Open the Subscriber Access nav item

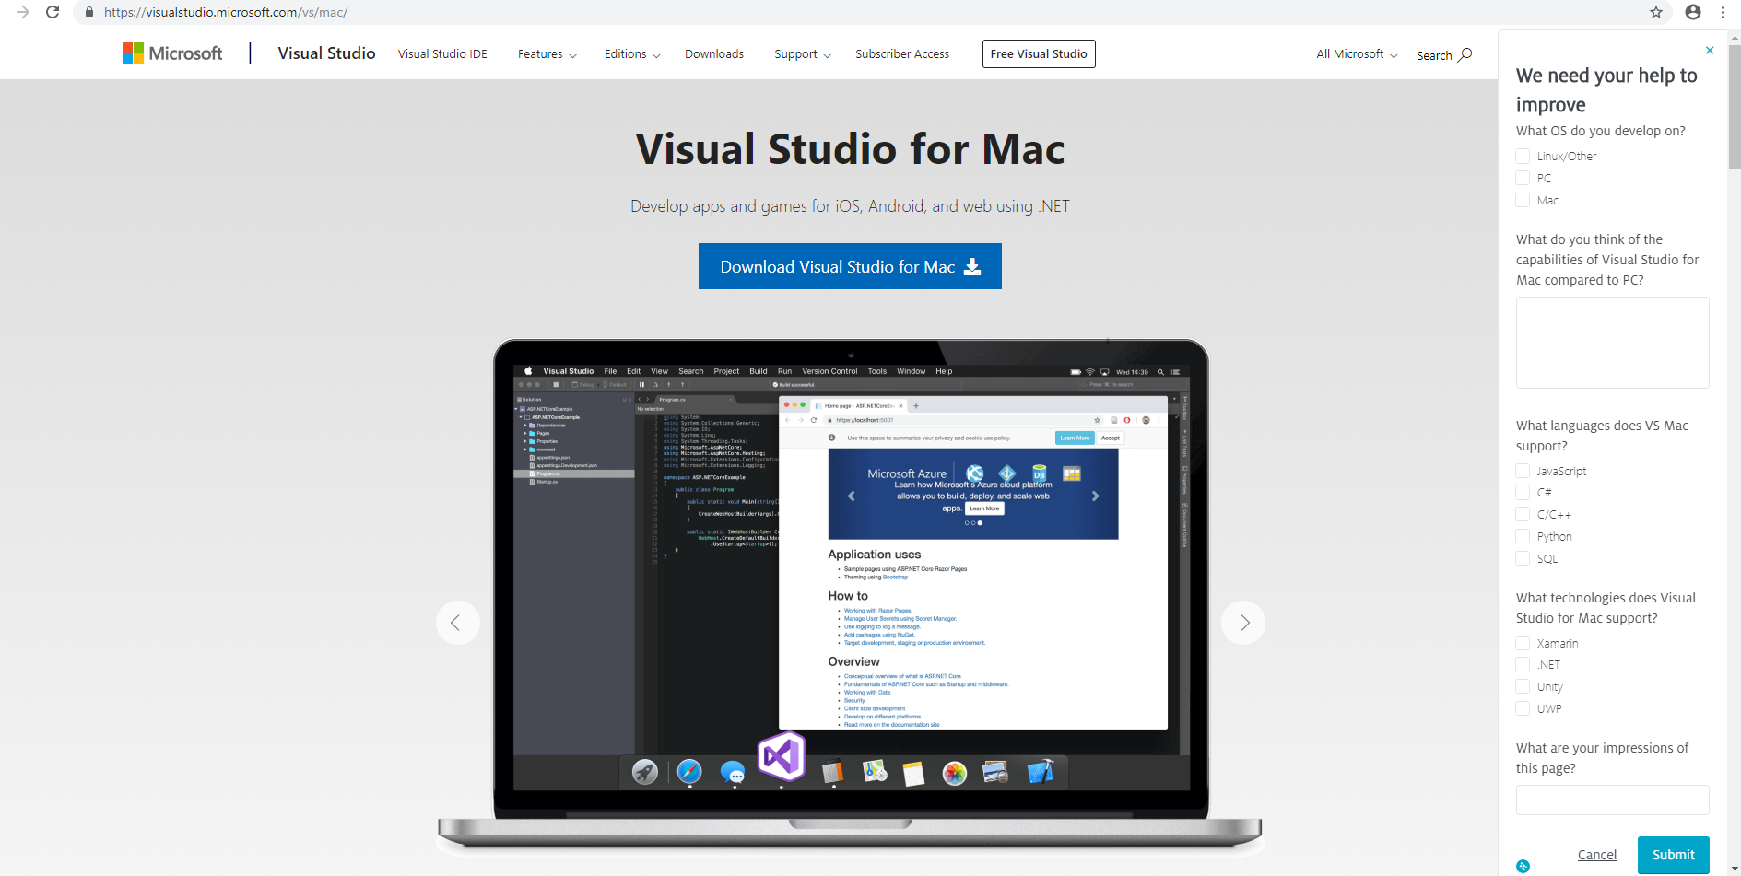[x=902, y=54]
